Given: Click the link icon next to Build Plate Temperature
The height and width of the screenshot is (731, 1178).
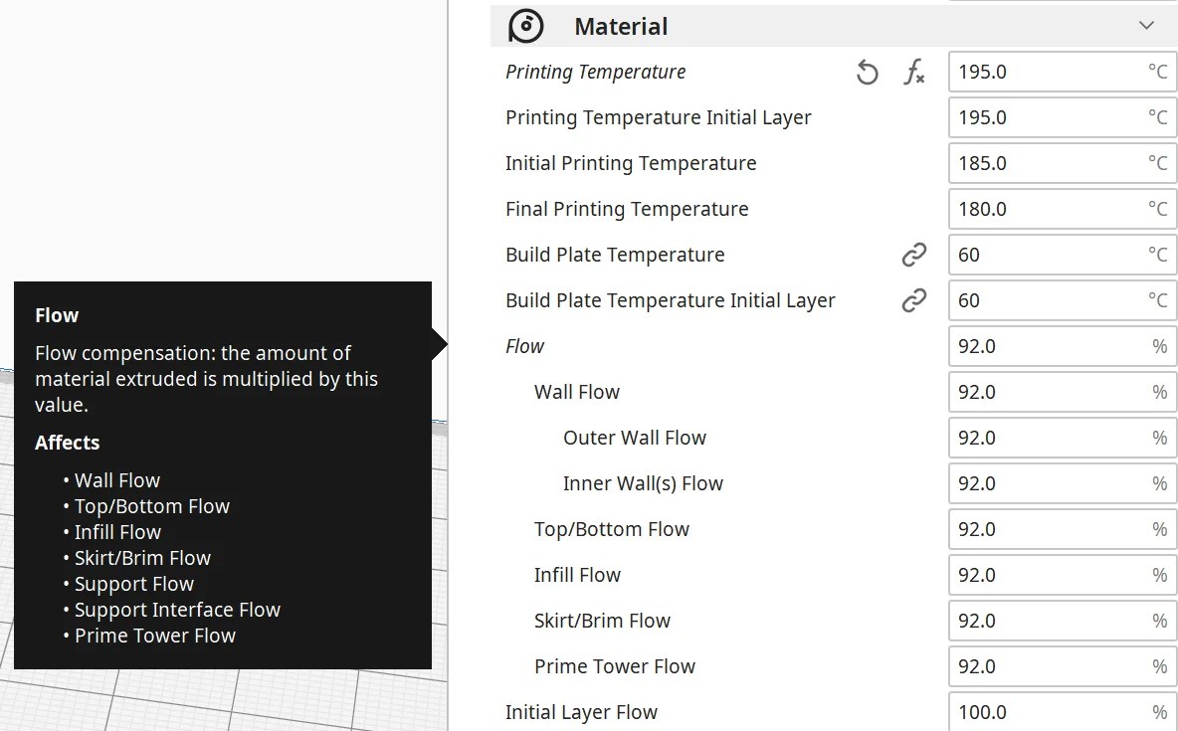Looking at the screenshot, I should click(x=913, y=255).
